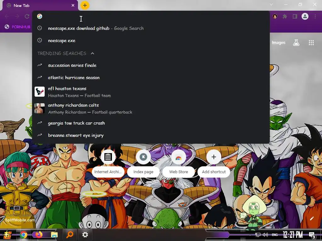Viewport: 322px width, 241px height.
Task: Open the user profile avatar menu
Action: (x=305, y=16)
